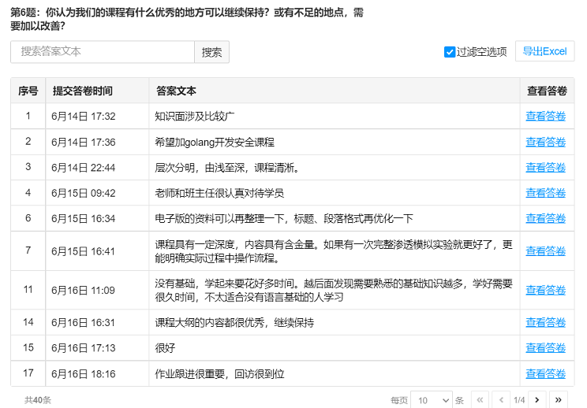Click the first page double-arrow
Image resolution: width=587 pixels, height=408 pixels.
click(480, 400)
